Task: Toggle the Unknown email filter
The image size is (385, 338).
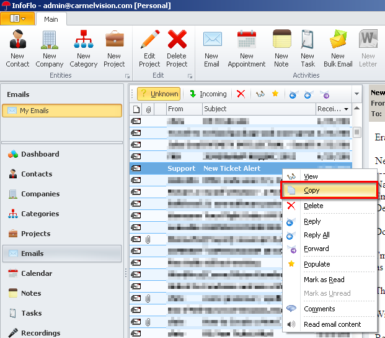Action: coord(159,94)
